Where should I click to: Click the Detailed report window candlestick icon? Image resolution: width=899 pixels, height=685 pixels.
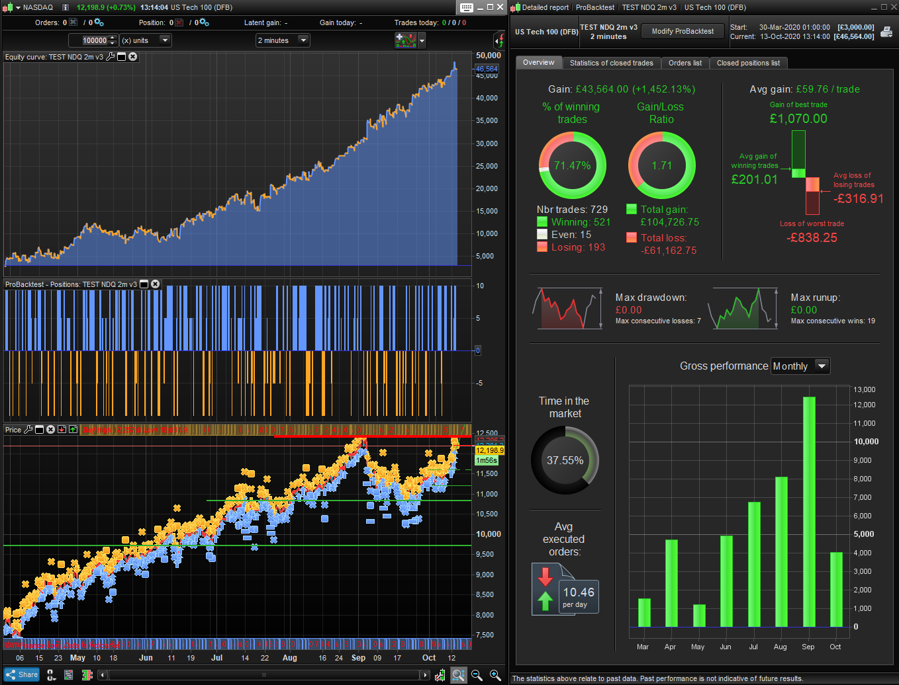click(515, 7)
